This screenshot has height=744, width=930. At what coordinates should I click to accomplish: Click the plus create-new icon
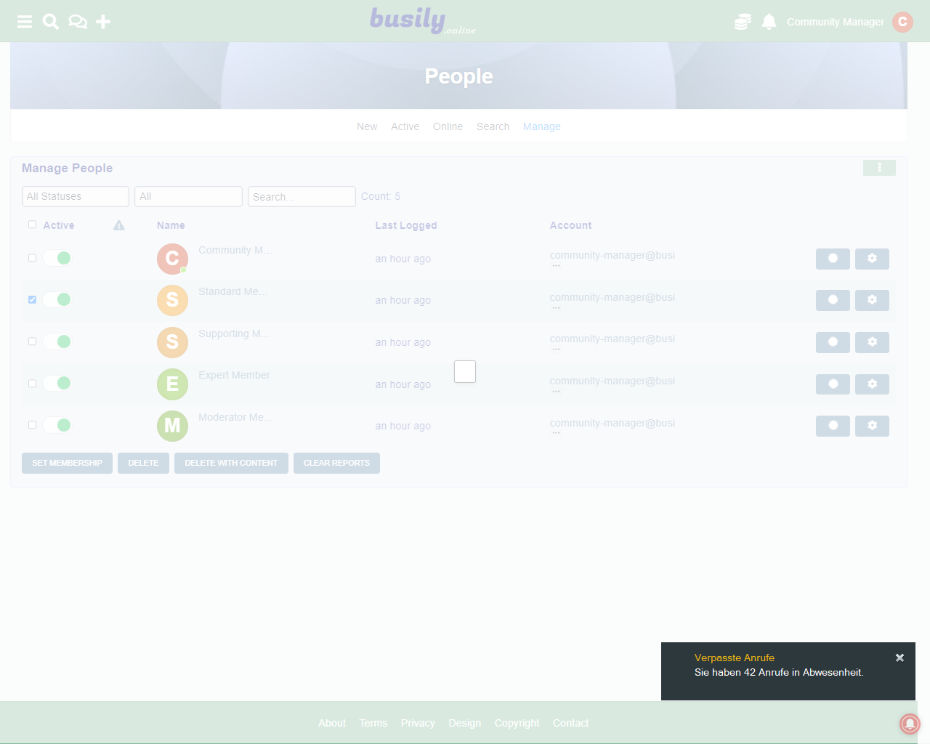click(x=103, y=22)
